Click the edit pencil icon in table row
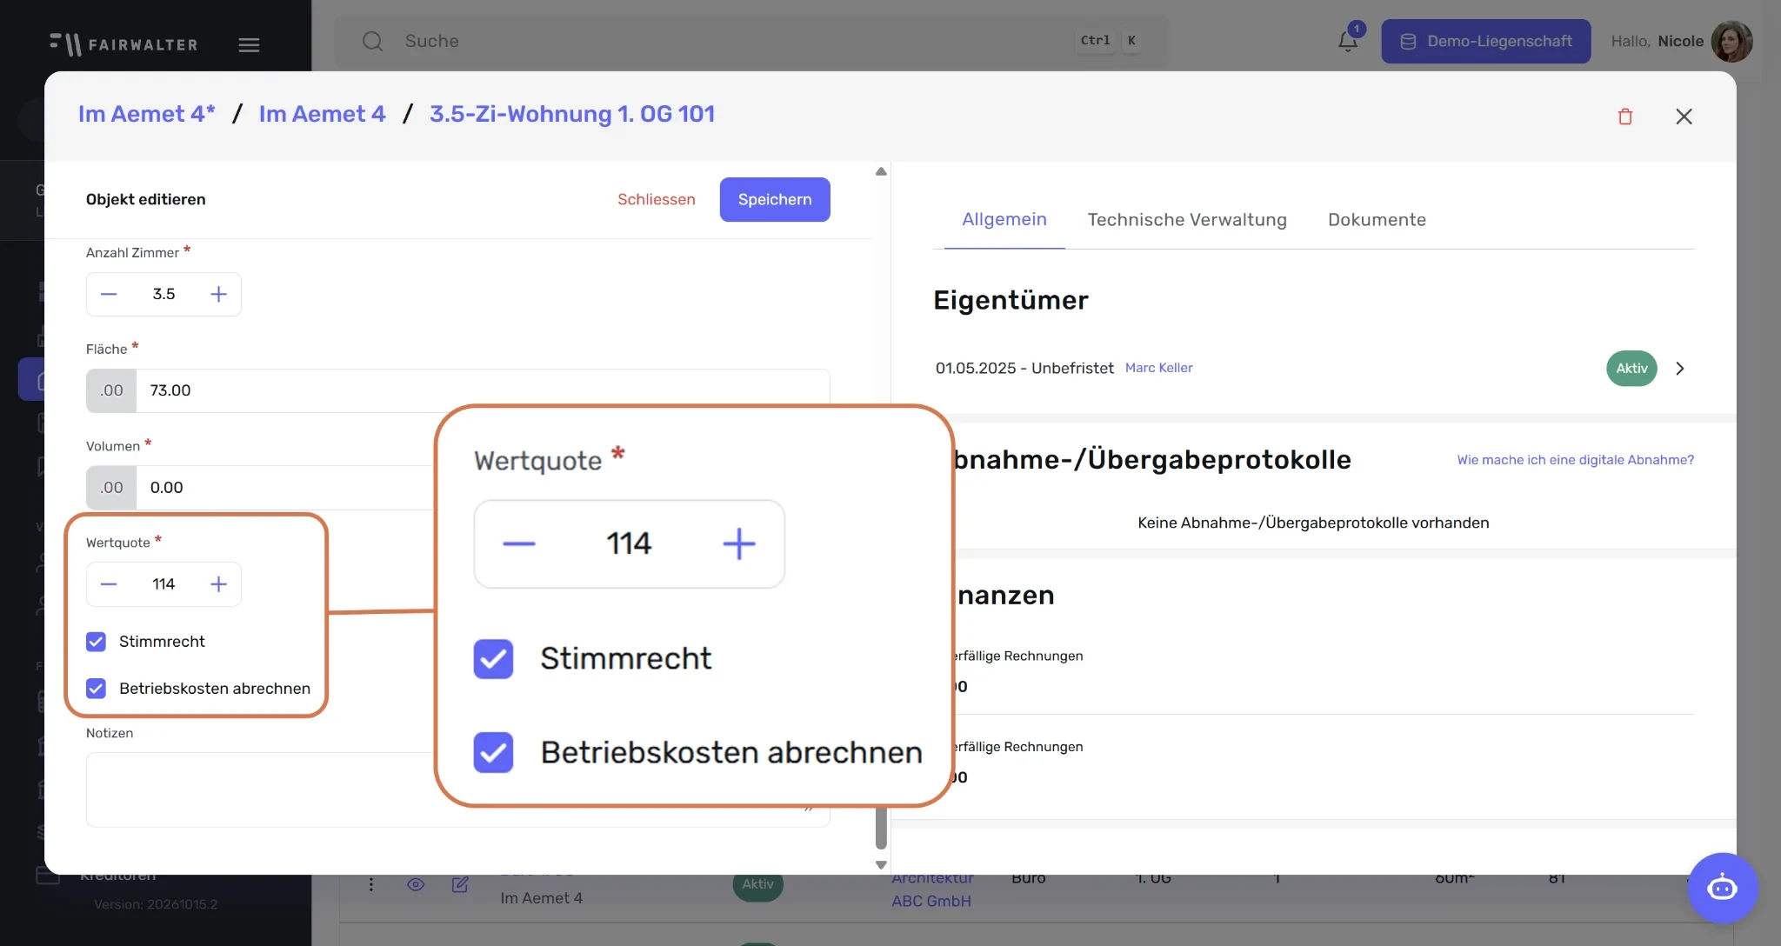This screenshot has width=1781, height=946. (x=460, y=884)
